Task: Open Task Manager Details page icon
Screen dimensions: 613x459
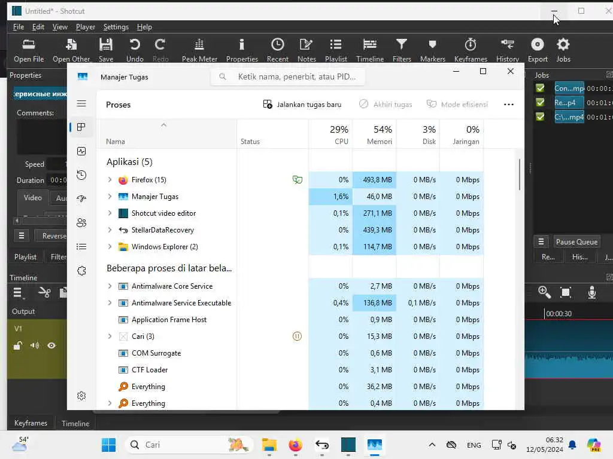Action: (81, 247)
